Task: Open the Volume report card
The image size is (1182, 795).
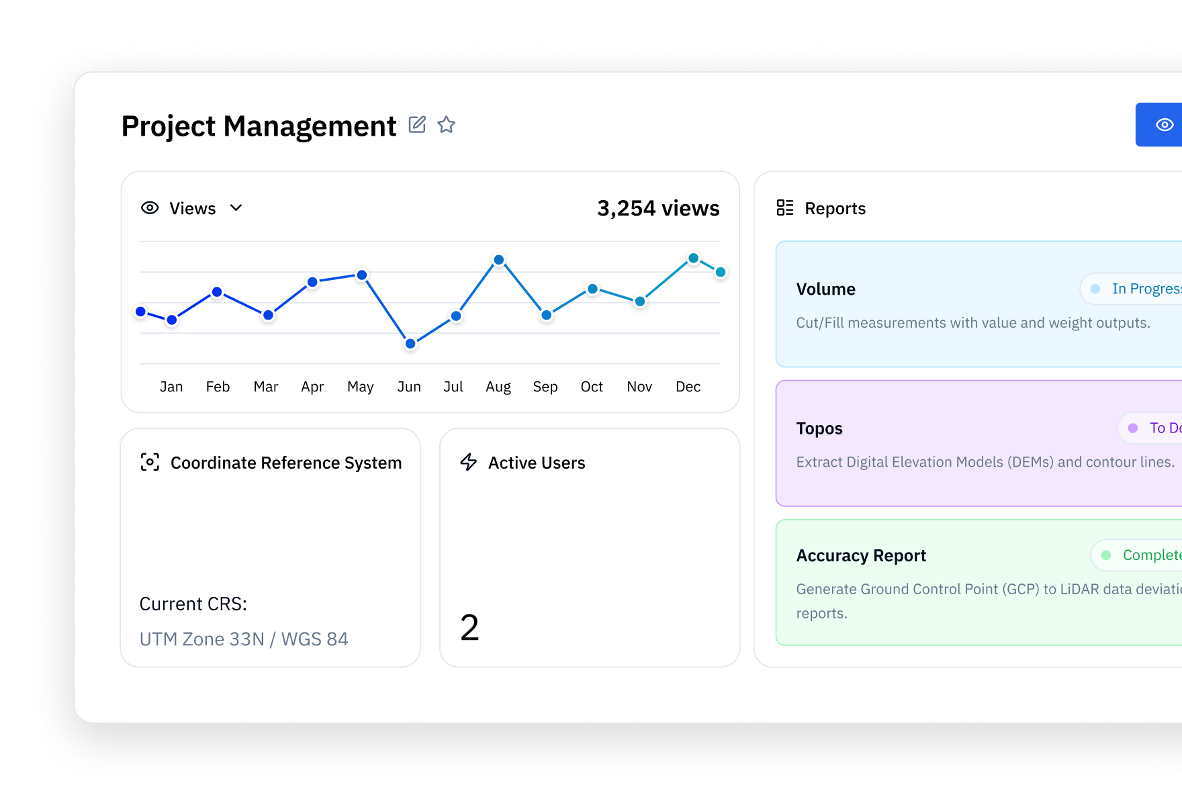Action: (x=979, y=304)
